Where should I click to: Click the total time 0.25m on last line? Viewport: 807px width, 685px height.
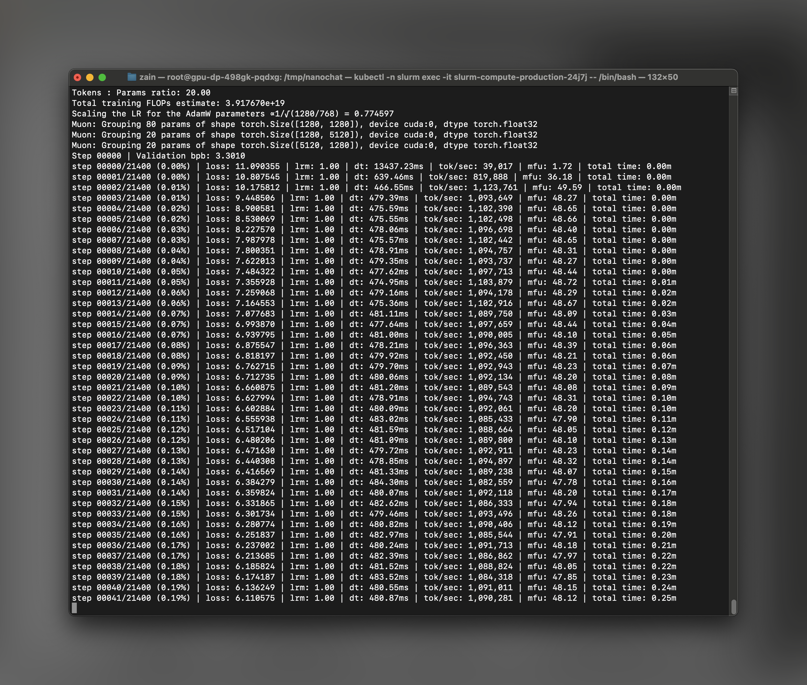(663, 598)
